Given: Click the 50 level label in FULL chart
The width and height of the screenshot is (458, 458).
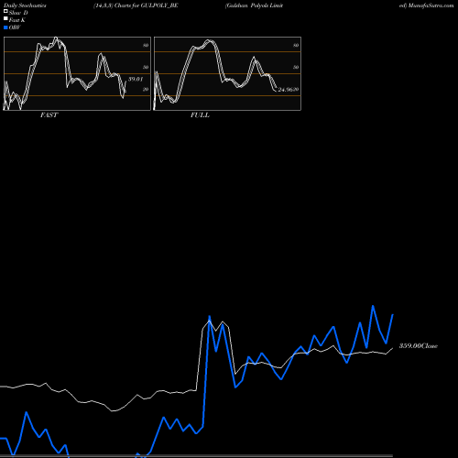Looking at the screenshot, I should coord(296,67).
